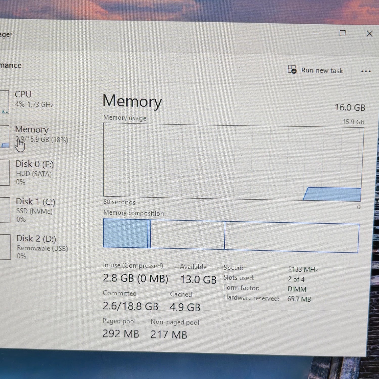Close the Task Manager window
This screenshot has width=379, height=379.
pyautogui.click(x=369, y=34)
